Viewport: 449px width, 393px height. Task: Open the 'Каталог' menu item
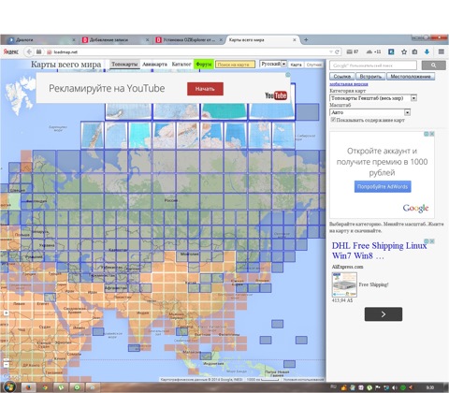tap(181, 65)
